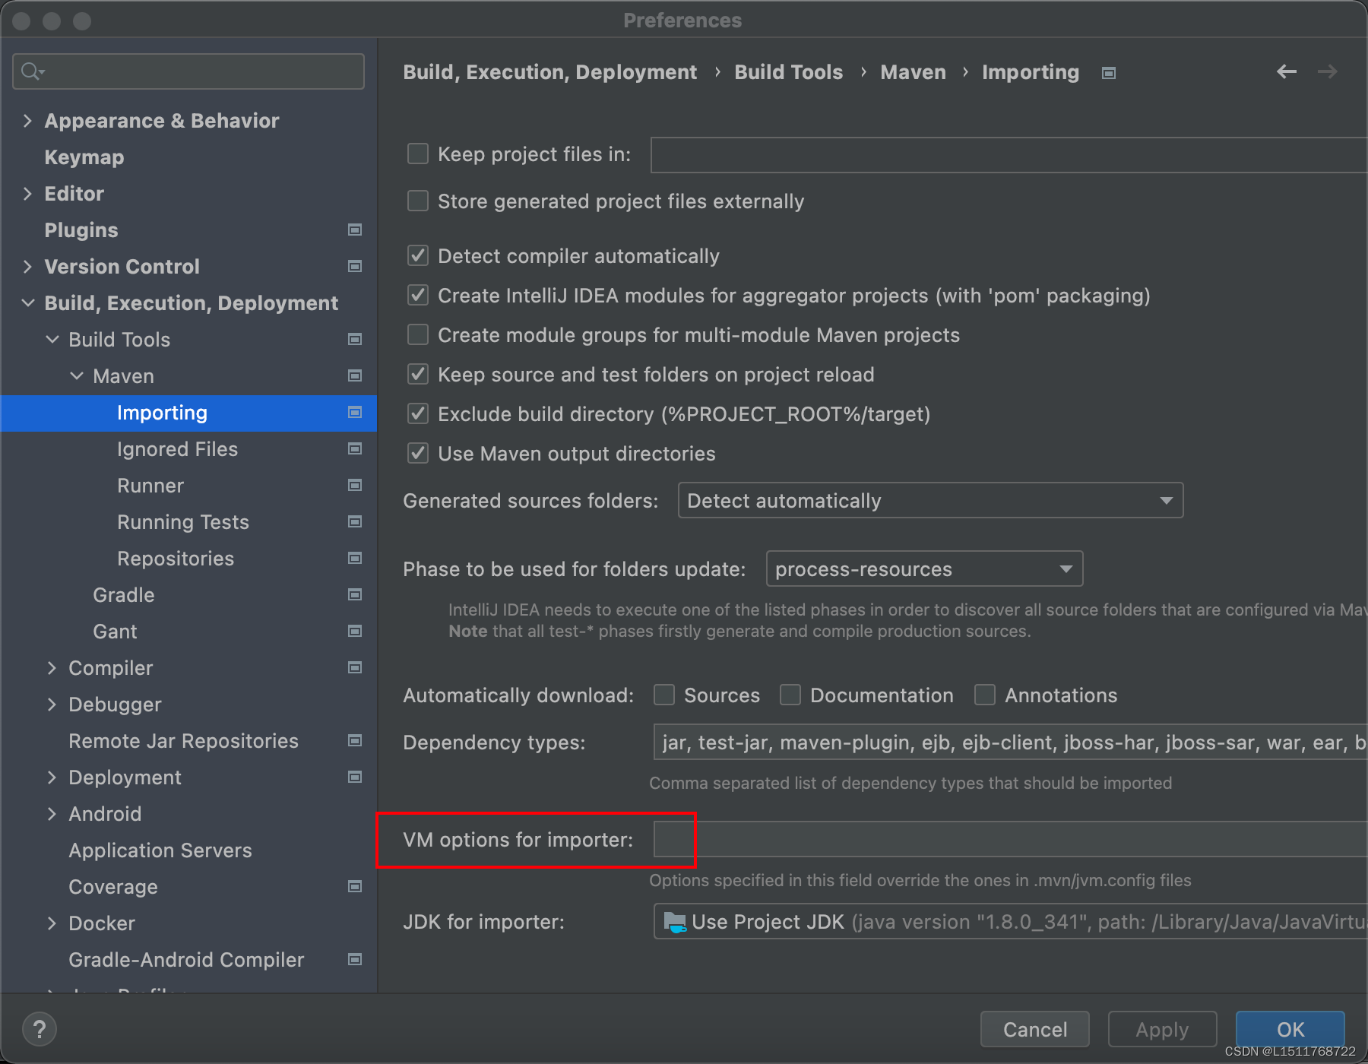Enable automatic download of Annotations
The height and width of the screenshot is (1064, 1368).
pos(985,695)
